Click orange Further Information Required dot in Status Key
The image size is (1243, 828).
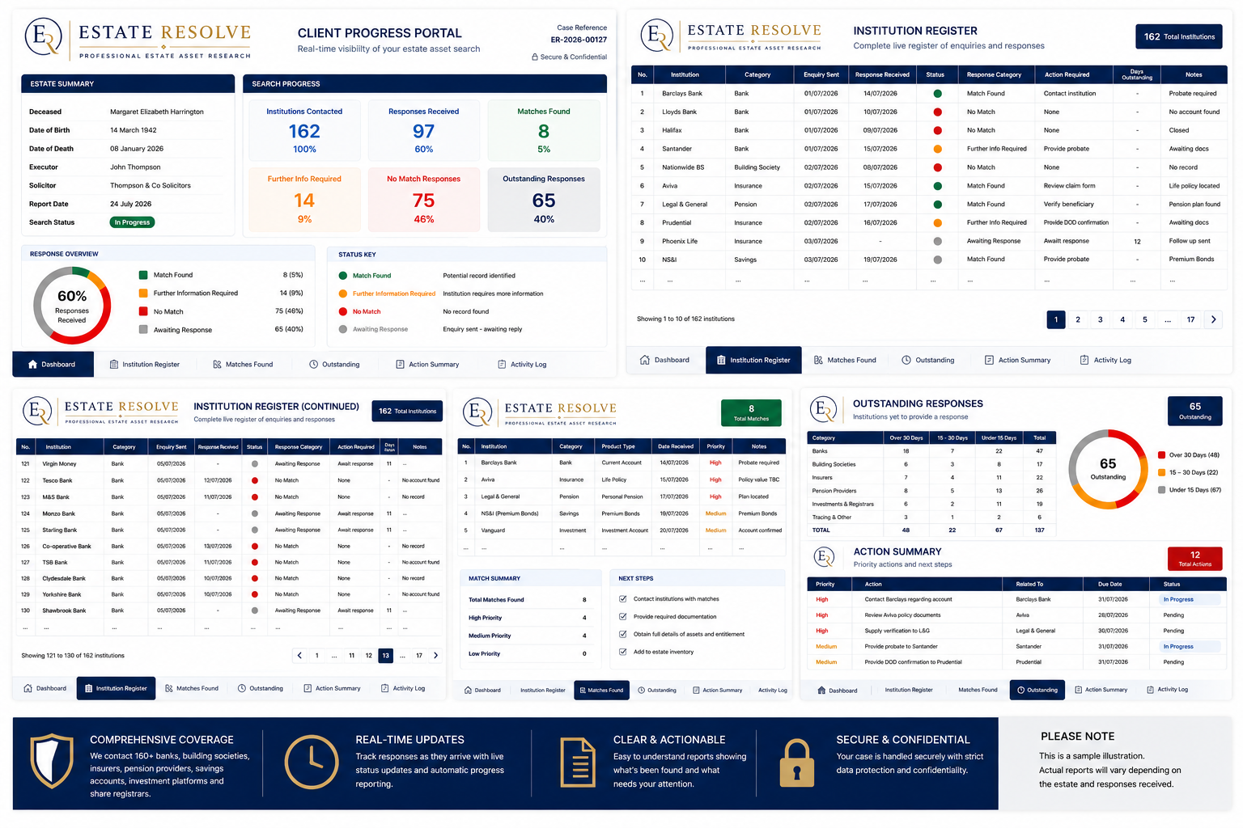coord(343,294)
